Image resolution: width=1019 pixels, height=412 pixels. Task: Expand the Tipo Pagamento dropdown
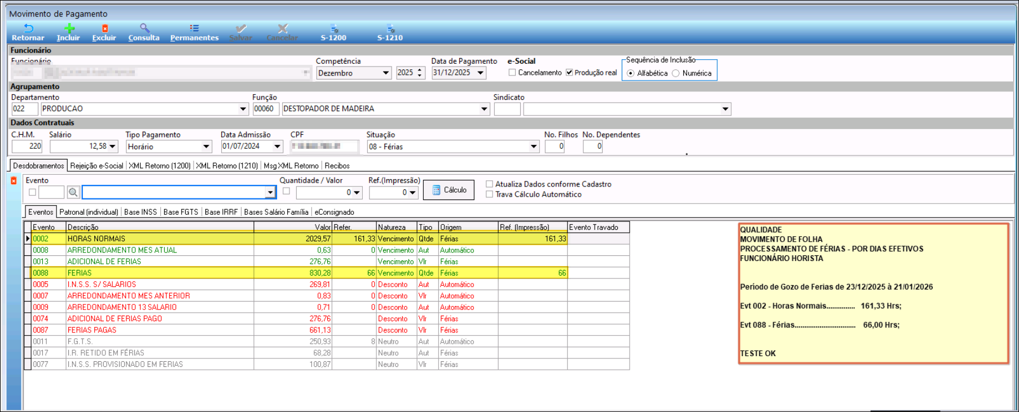pyautogui.click(x=206, y=147)
